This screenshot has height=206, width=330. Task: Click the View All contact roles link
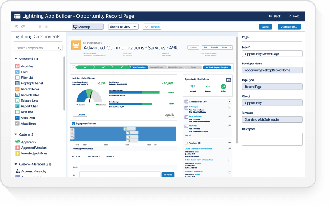[188, 135]
